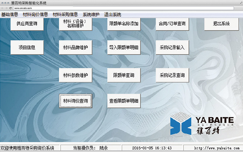Open 查看限额单明细
243x152 pixels.
[123, 101]
